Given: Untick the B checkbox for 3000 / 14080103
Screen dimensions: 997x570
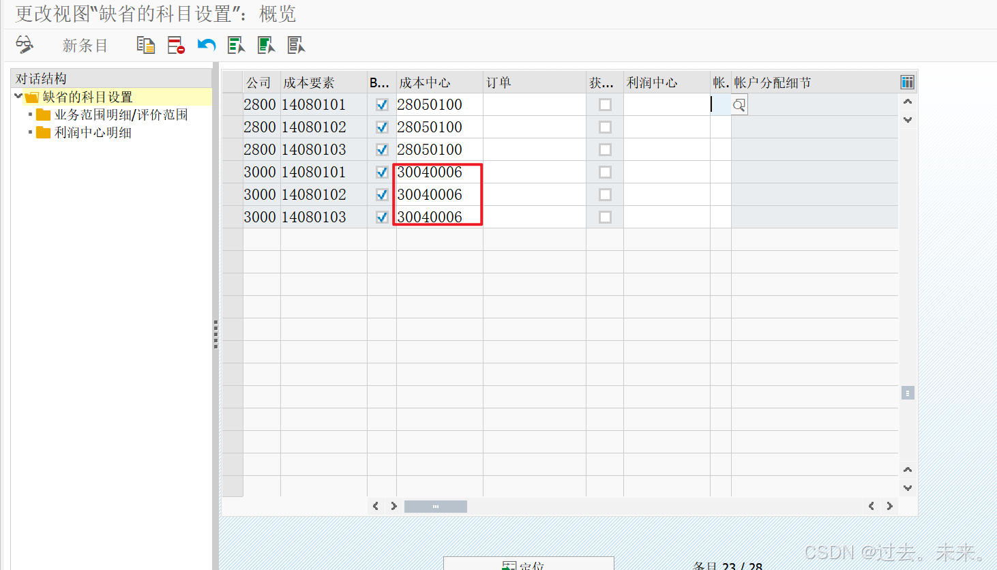Looking at the screenshot, I should 382,217.
